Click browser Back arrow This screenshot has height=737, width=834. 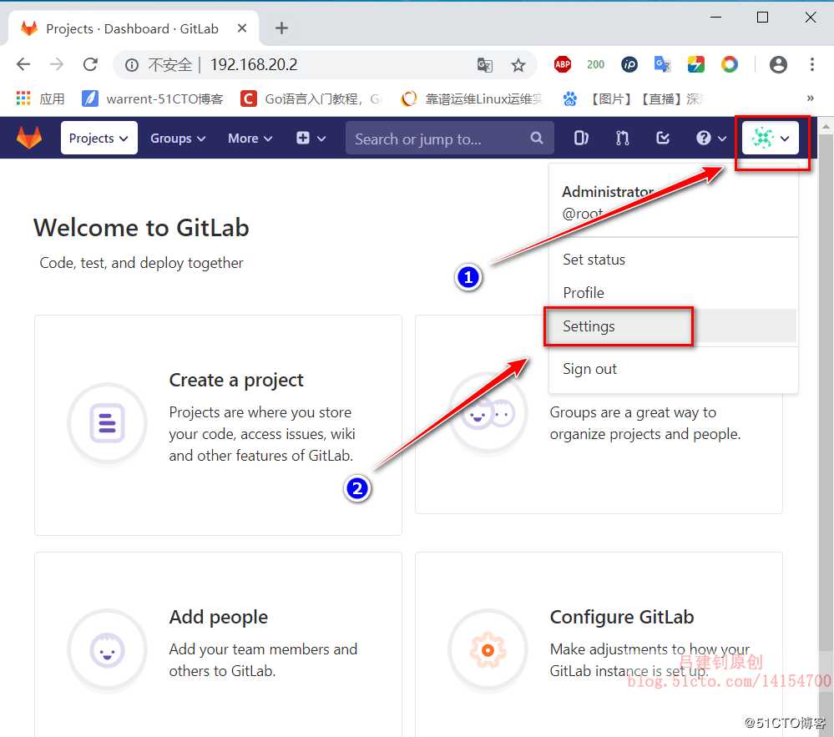(x=23, y=64)
